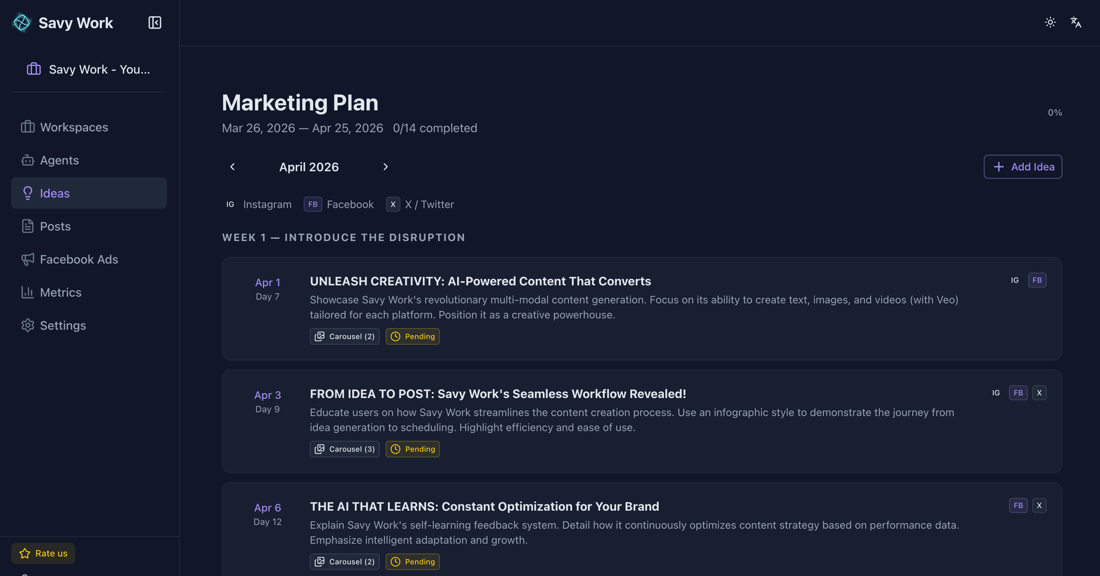This screenshot has width=1100, height=576.
Task: Open Workspaces in the sidebar
Action: pos(73,127)
